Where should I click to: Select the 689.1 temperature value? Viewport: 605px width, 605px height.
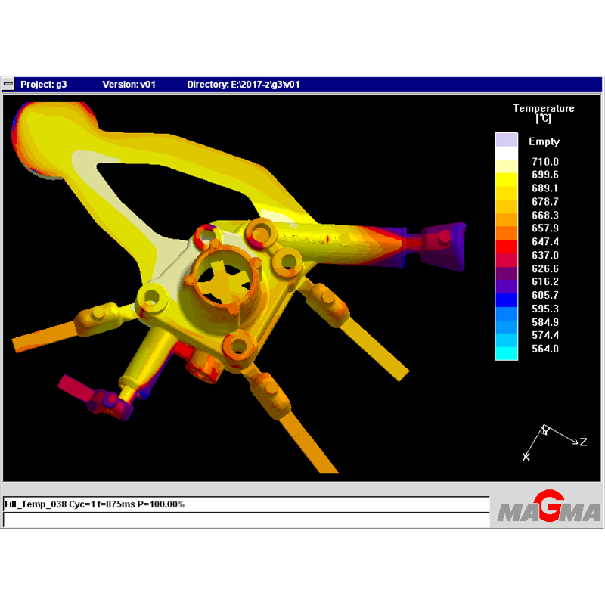click(544, 188)
